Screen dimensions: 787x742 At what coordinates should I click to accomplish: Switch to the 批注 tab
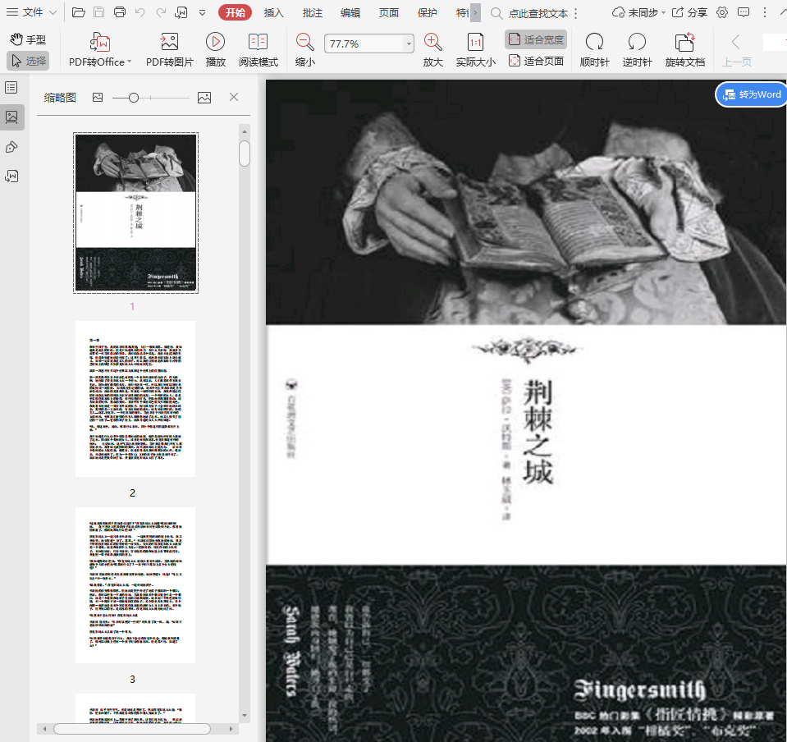pyautogui.click(x=312, y=12)
